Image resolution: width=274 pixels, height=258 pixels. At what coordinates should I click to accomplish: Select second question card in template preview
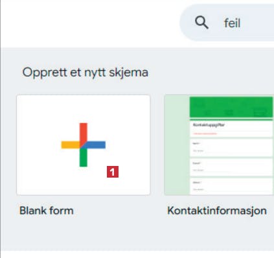231,167
